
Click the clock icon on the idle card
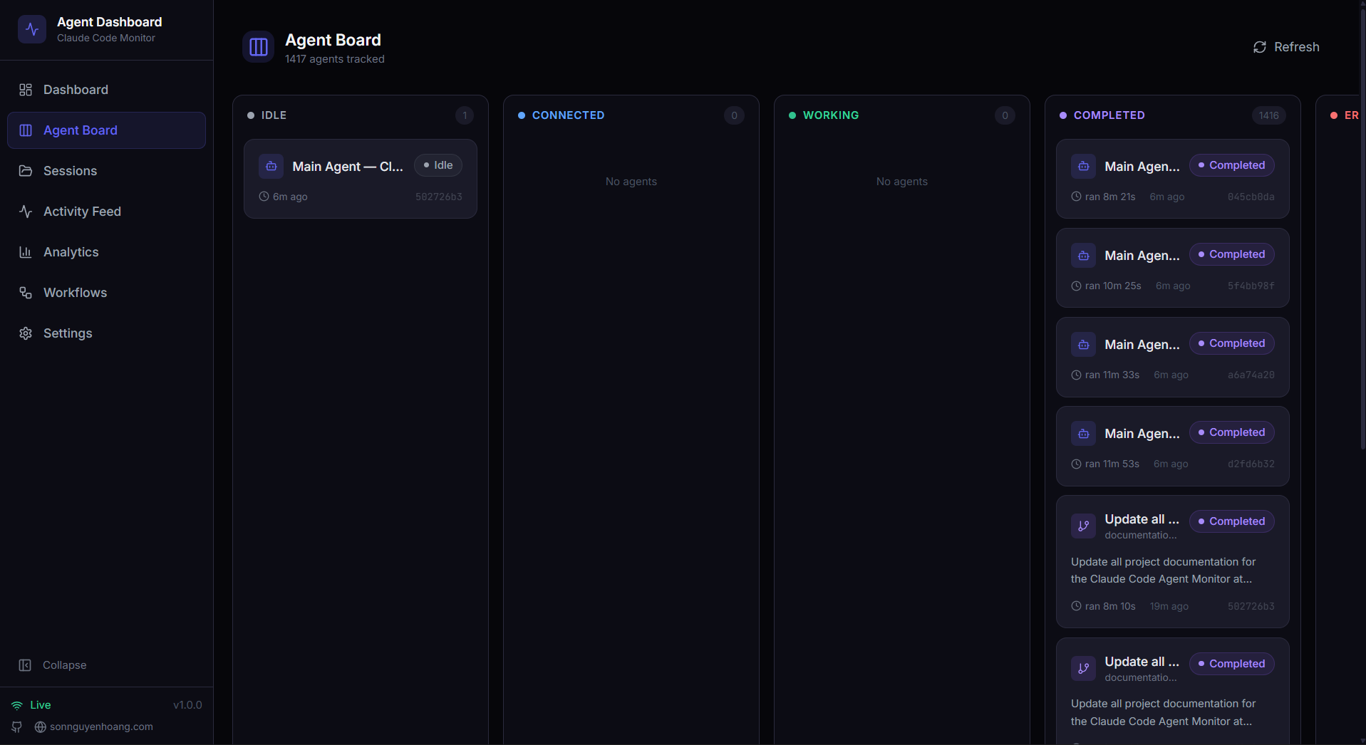tap(264, 197)
